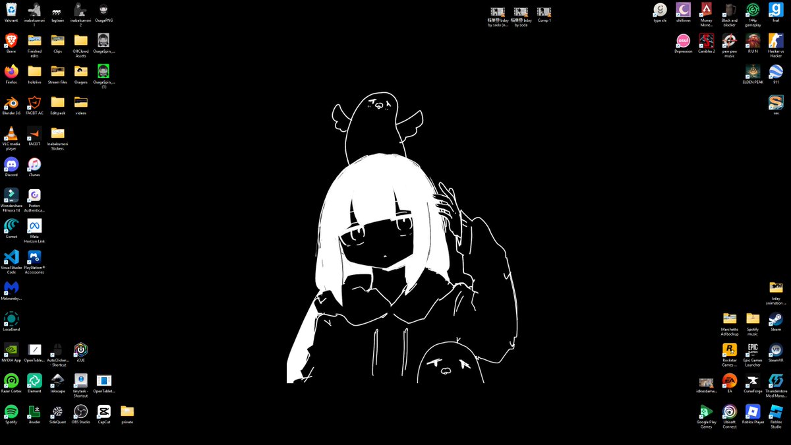
Task: Select the Hacker vs Hacker shortcut
Action: pos(775,41)
